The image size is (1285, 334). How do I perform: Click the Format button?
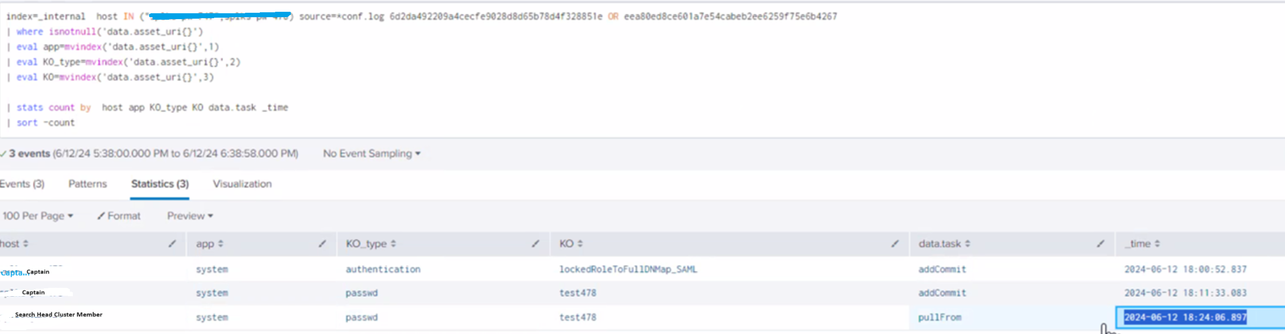click(119, 216)
